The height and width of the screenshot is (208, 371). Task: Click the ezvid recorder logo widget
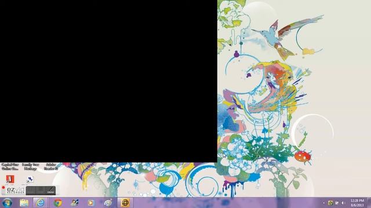click(x=16, y=190)
